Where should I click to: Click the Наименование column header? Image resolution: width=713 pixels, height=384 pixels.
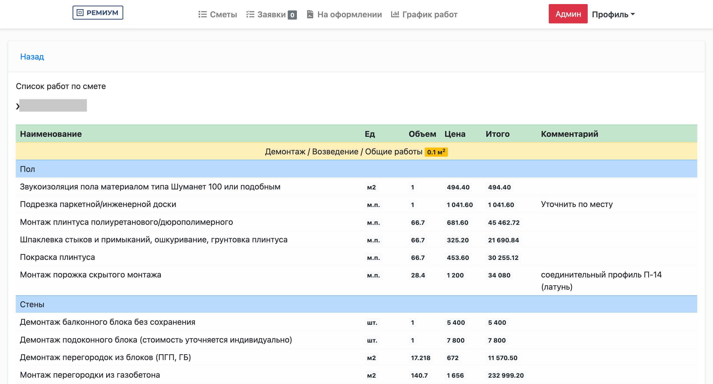(x=51, y=134)
